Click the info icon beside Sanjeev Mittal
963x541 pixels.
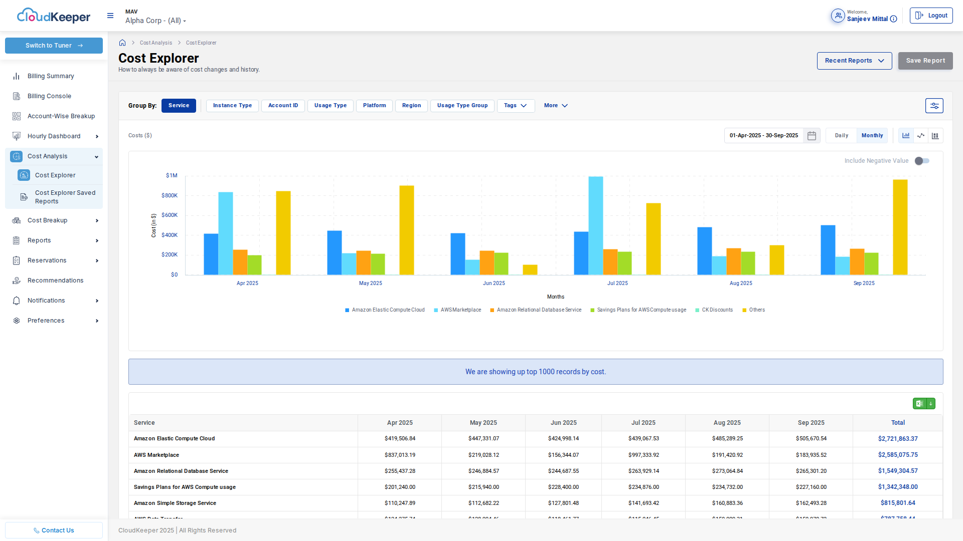[x=893, y=19]
